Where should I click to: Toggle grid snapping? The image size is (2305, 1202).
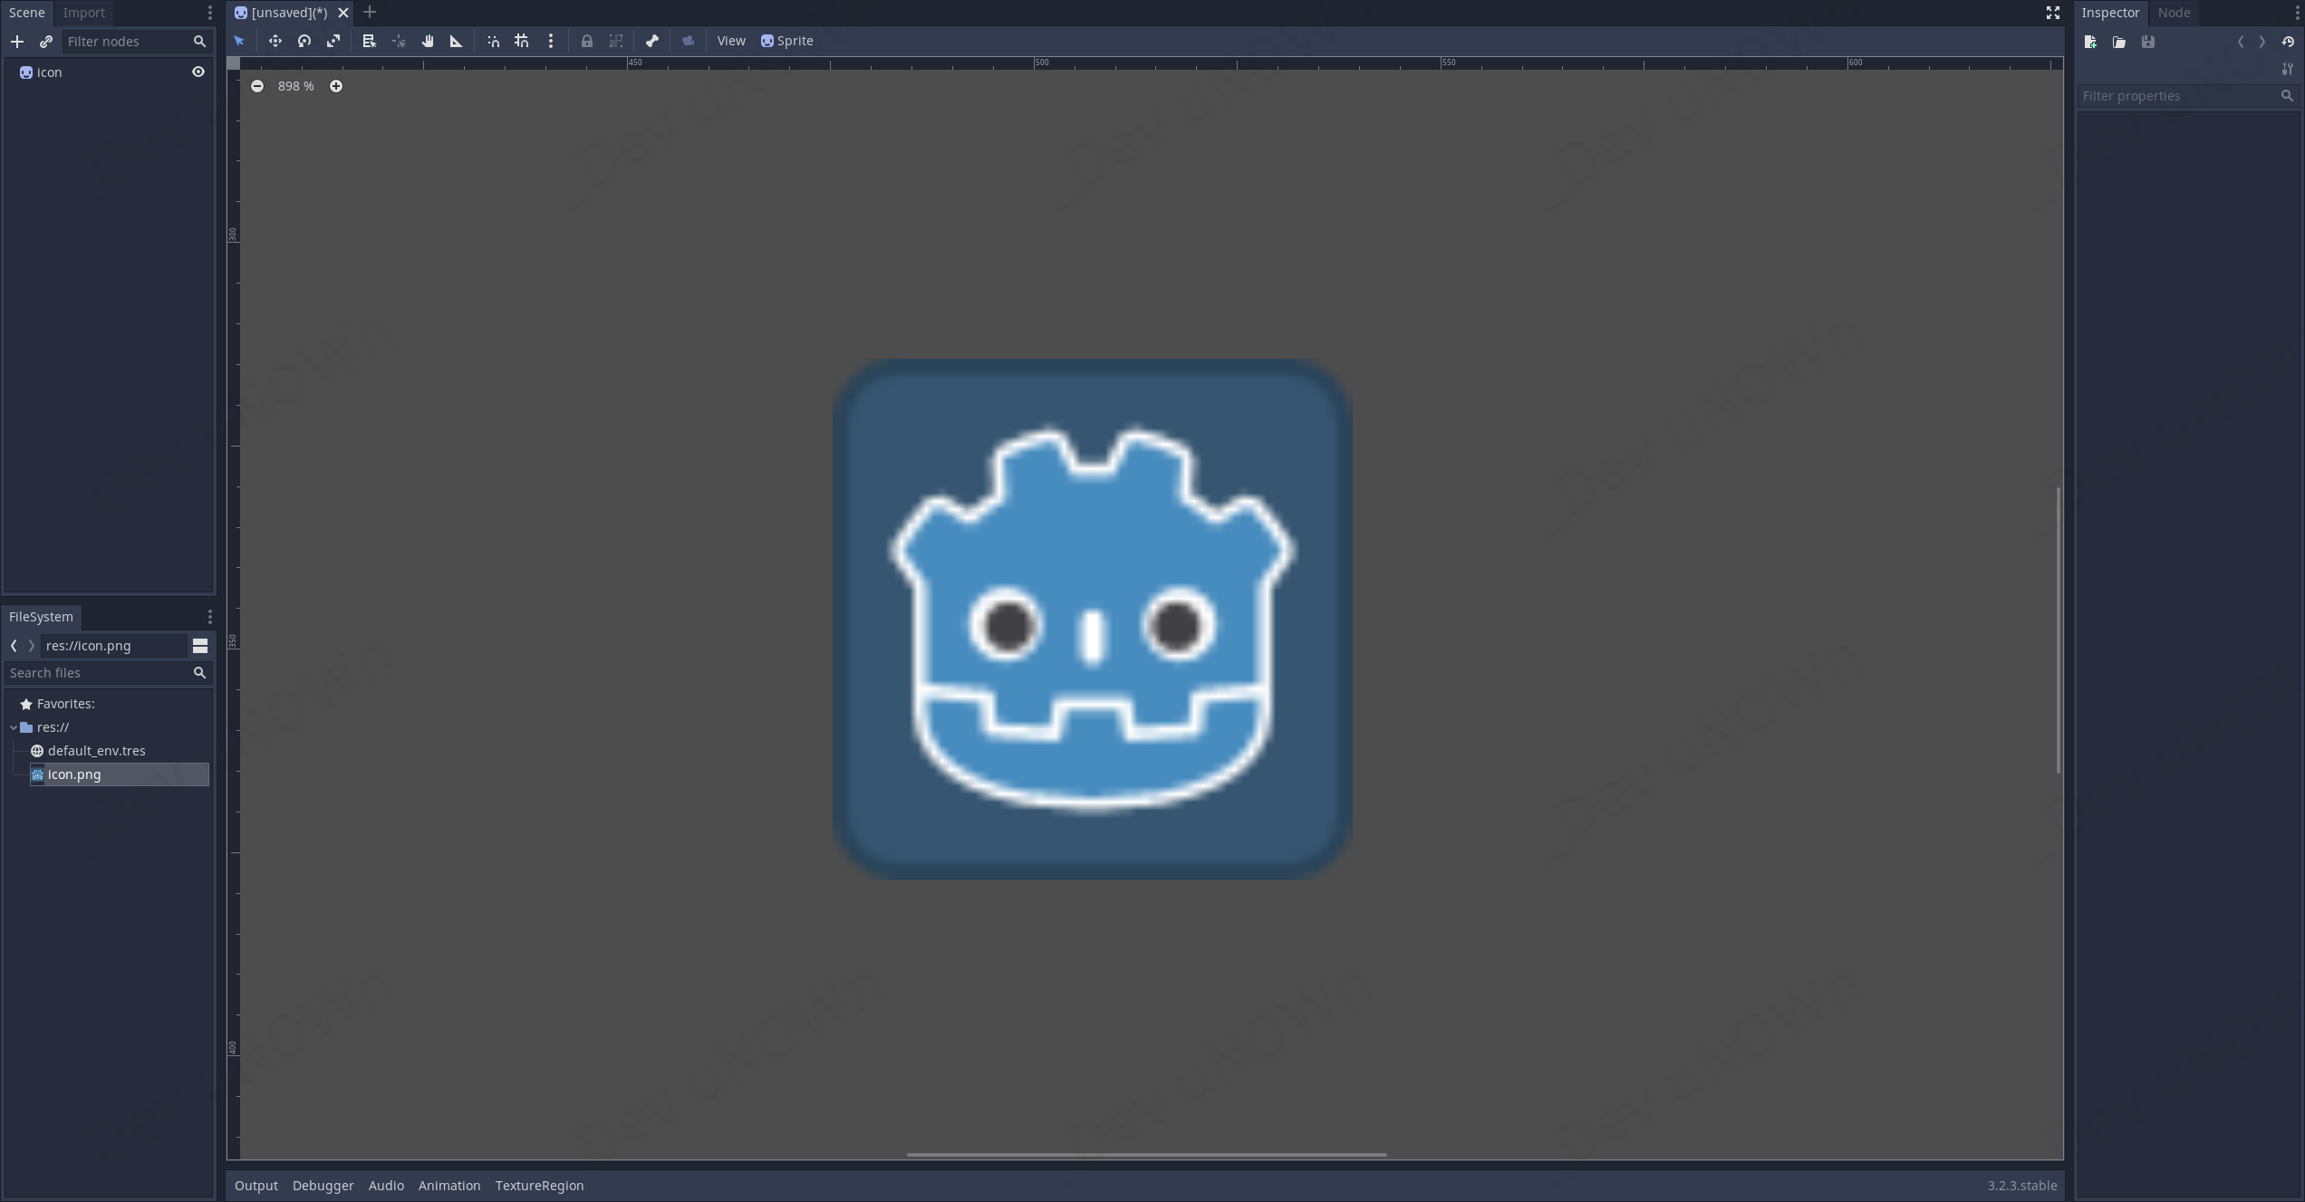click(x=522, y=41)
